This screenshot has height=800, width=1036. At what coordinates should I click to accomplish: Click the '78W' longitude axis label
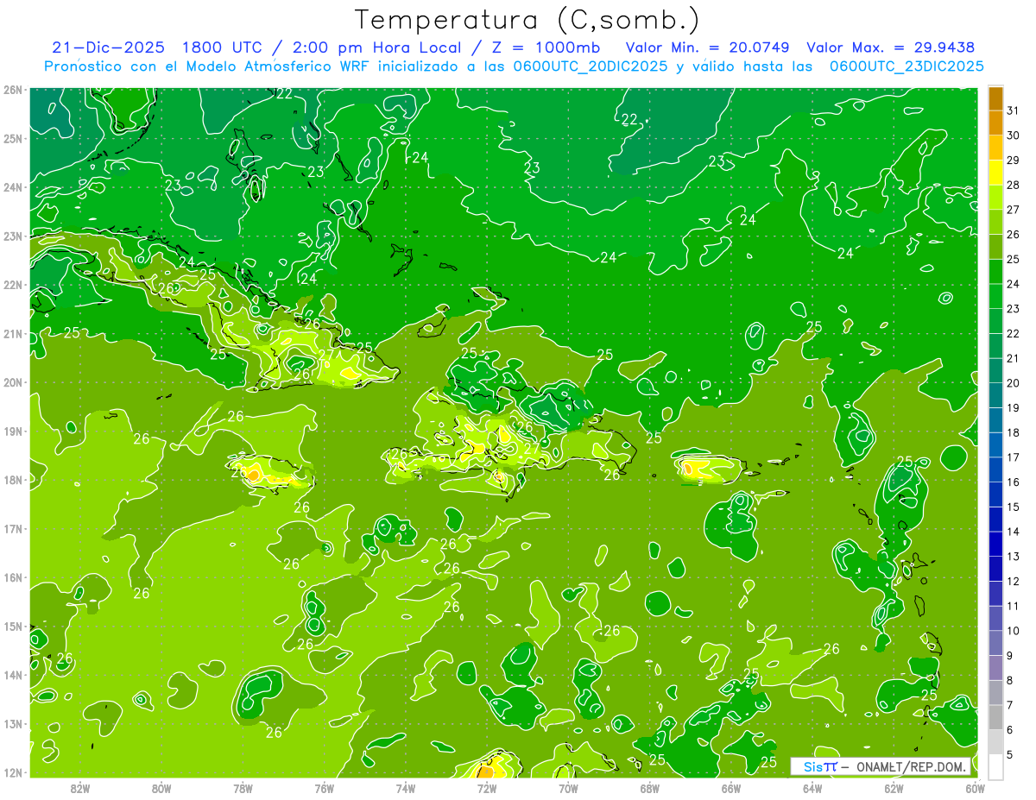pyautogui.click(x=243, y=789)
